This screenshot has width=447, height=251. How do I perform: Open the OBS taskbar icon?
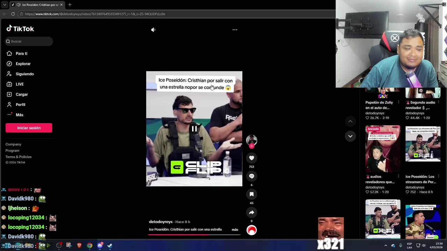(x=59, y=245)
